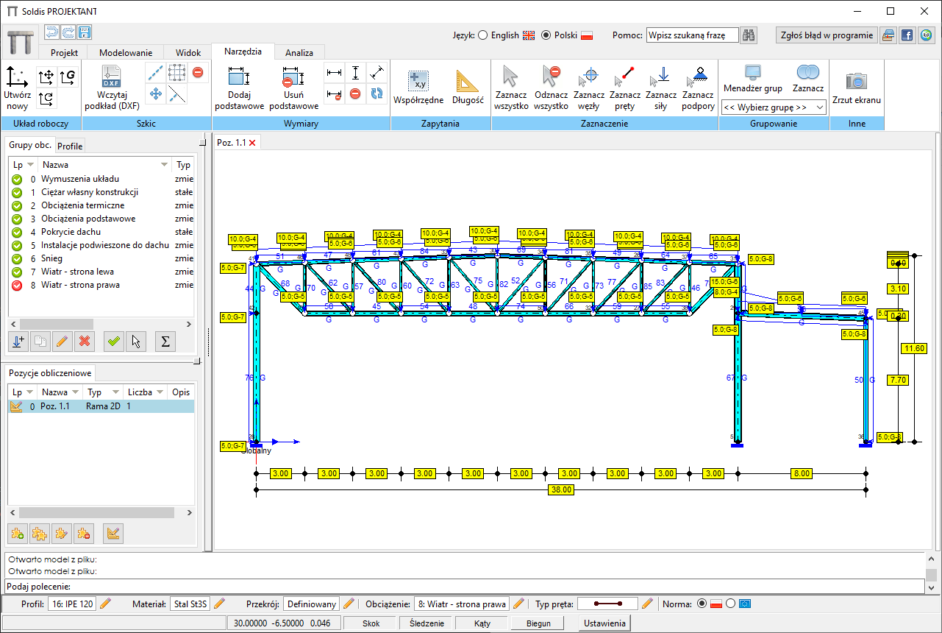Click the help search field
The height and width of the screenshot is (633, 942).
click(x=692, y=35)
